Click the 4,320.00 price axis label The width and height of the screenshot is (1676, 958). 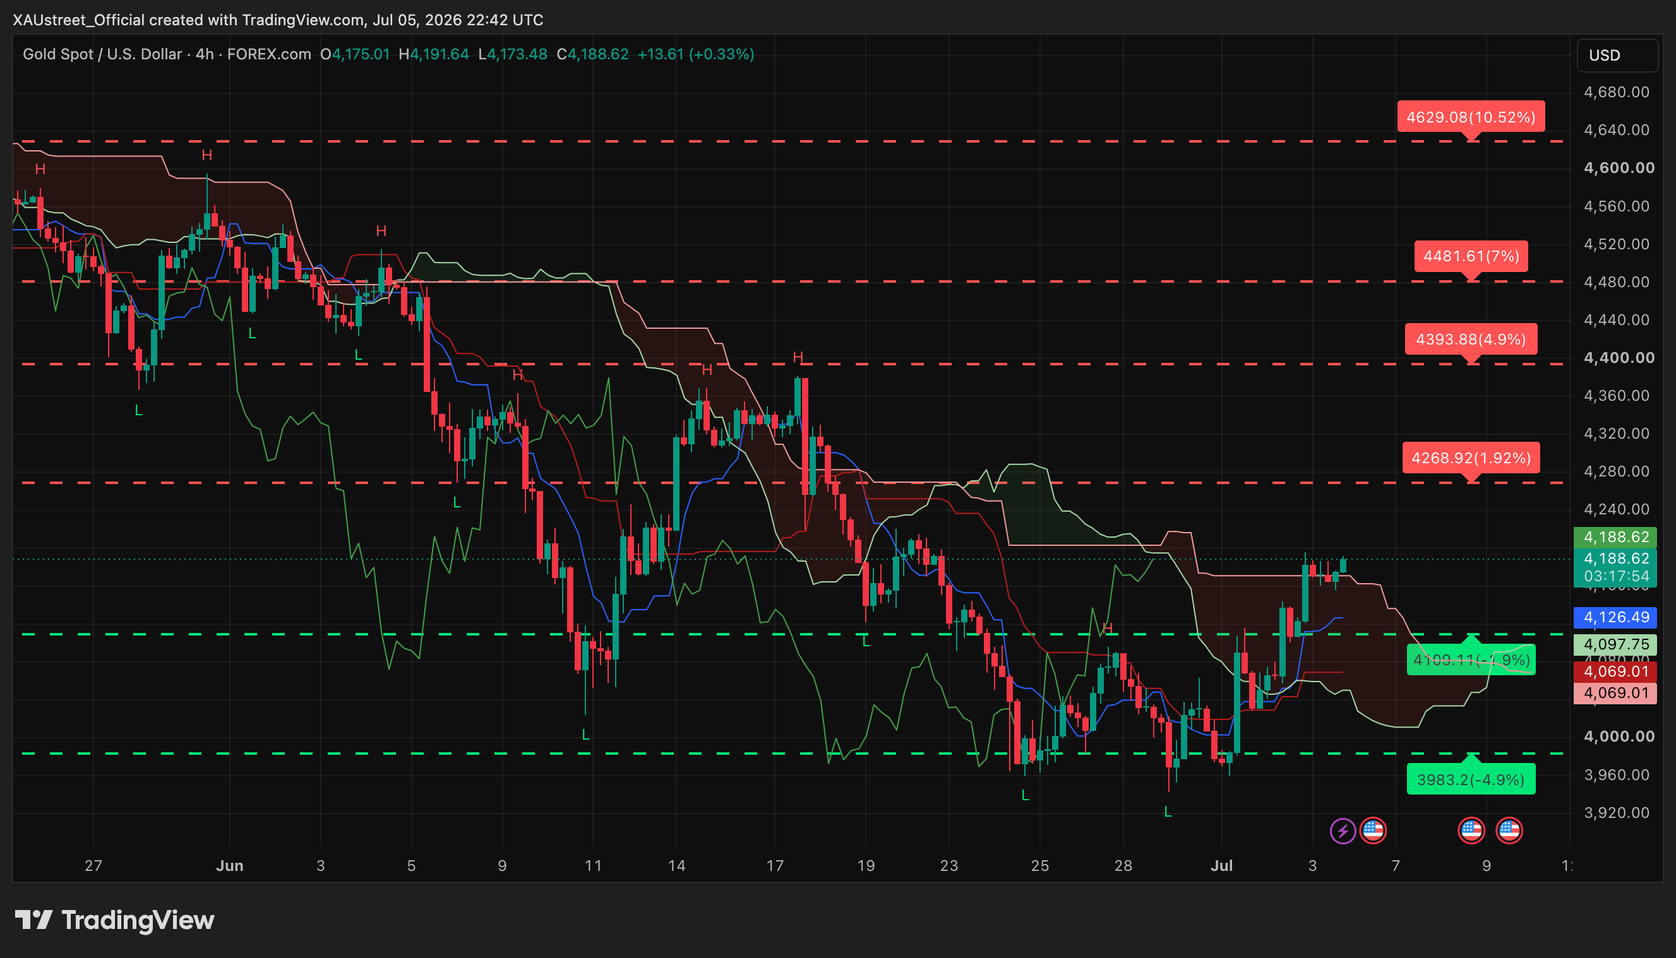coord(1617,434)
